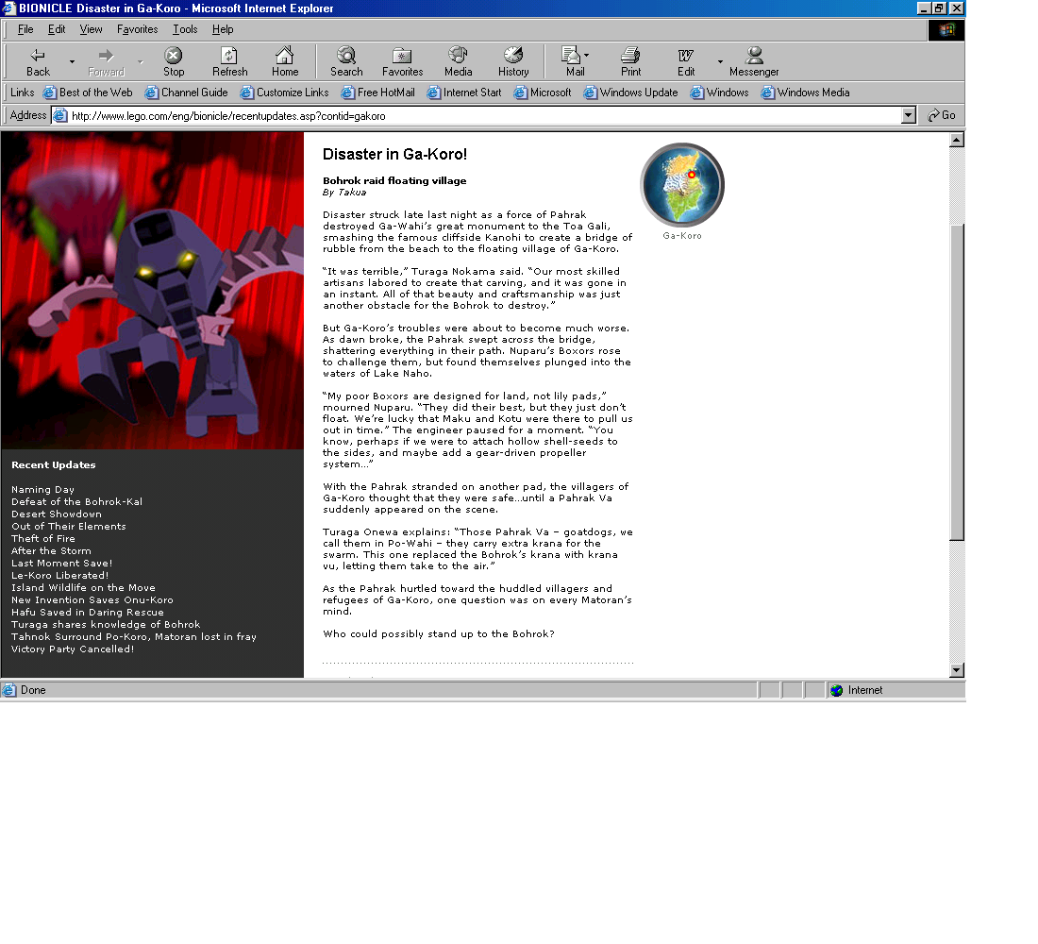This screenshot has height=944, width=1038.
Task: Open the Back history dropdown arrow
Action: (x=72, y=62)
